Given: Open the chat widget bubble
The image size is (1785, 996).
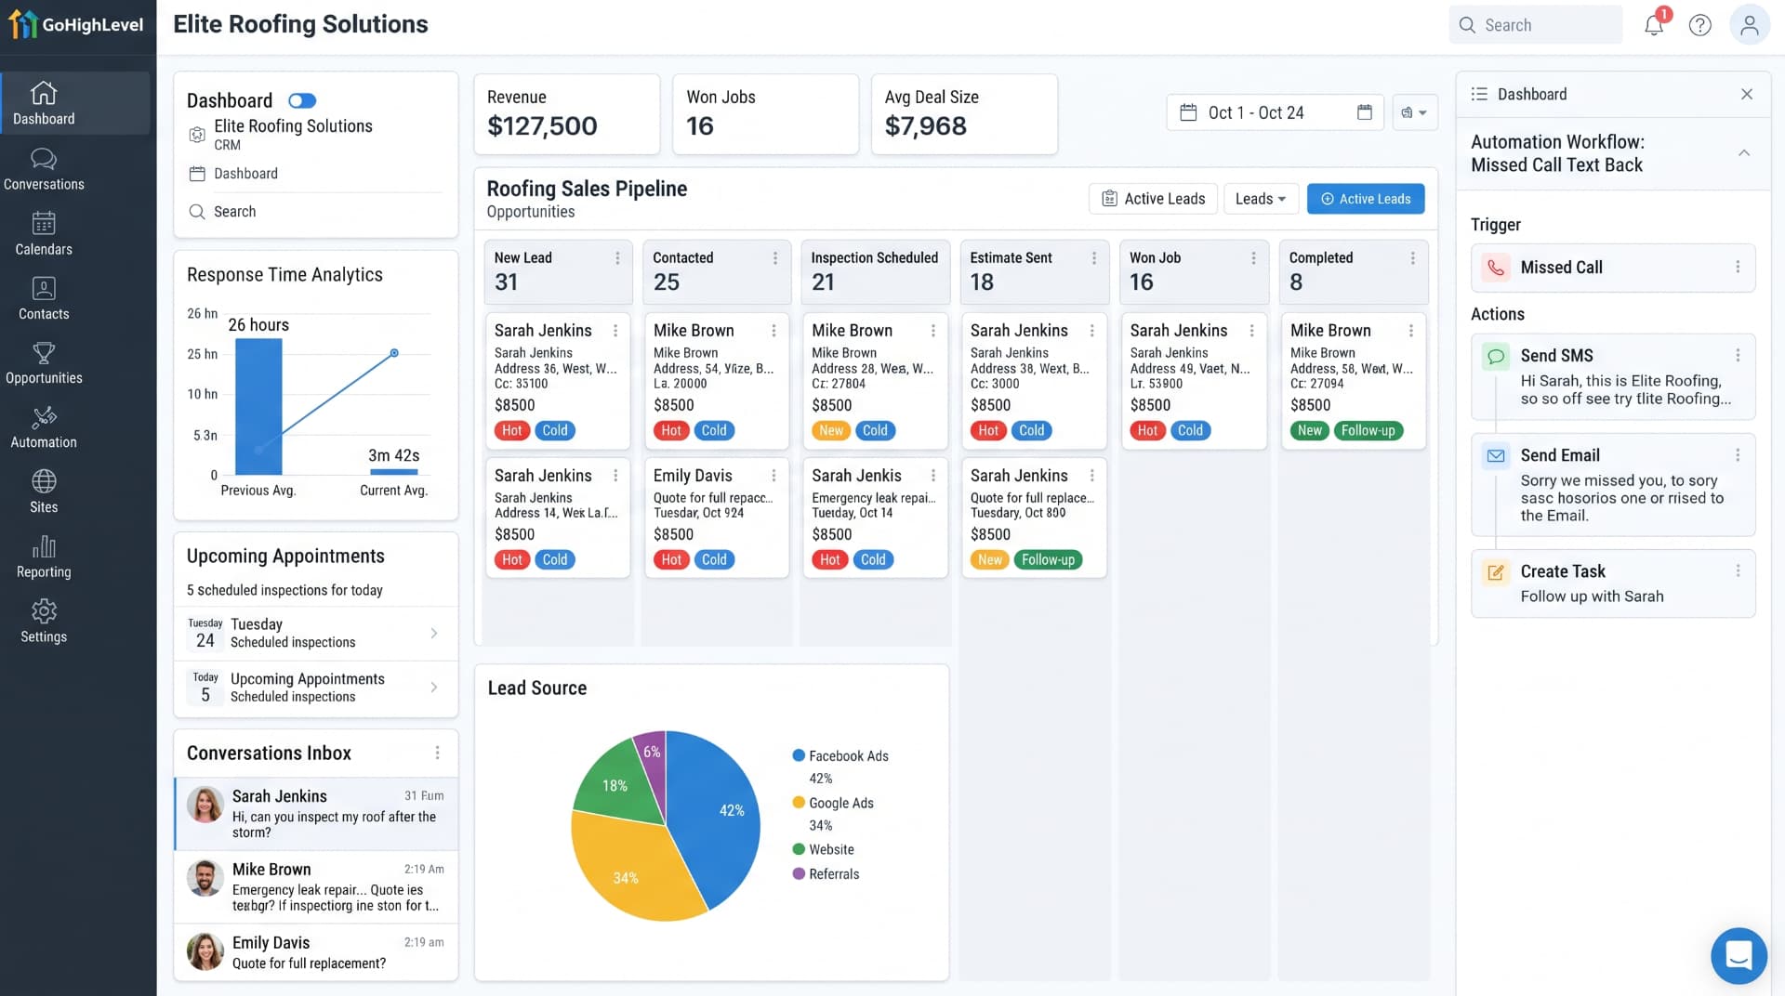Looking at the screenshot, I should (1739, 955).
